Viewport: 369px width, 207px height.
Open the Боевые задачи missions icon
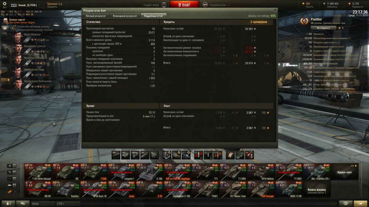click(x=5, y=21)
